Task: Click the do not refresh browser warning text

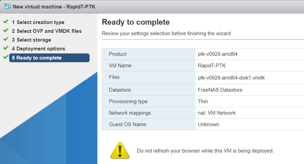Action: coord(205,151)
